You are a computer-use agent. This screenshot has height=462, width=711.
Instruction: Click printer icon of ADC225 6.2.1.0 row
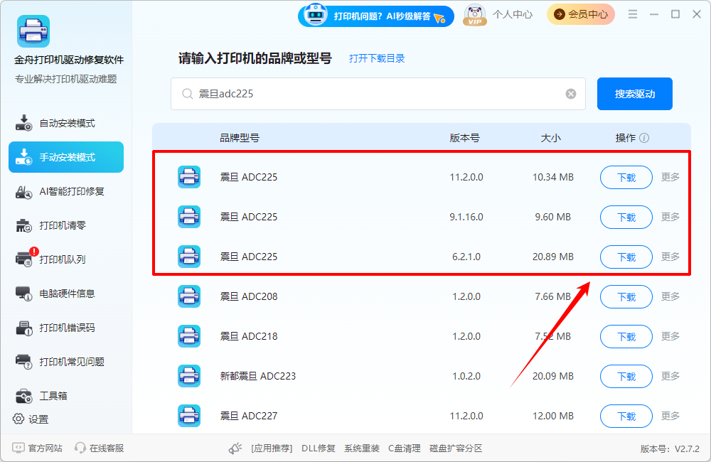[189, 257]
